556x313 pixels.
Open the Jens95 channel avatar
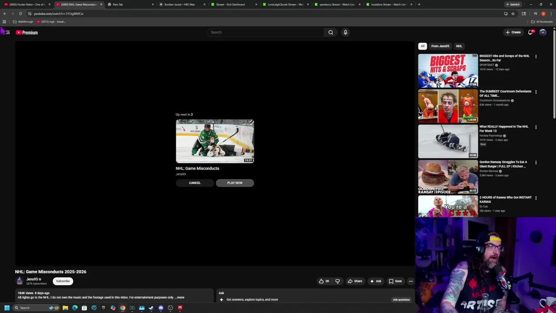[x=20, y=281]
